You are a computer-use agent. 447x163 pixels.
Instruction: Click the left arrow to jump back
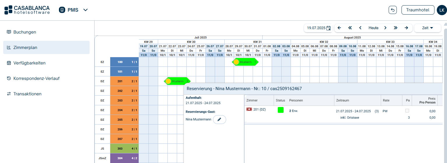click(x=339, y=28)
